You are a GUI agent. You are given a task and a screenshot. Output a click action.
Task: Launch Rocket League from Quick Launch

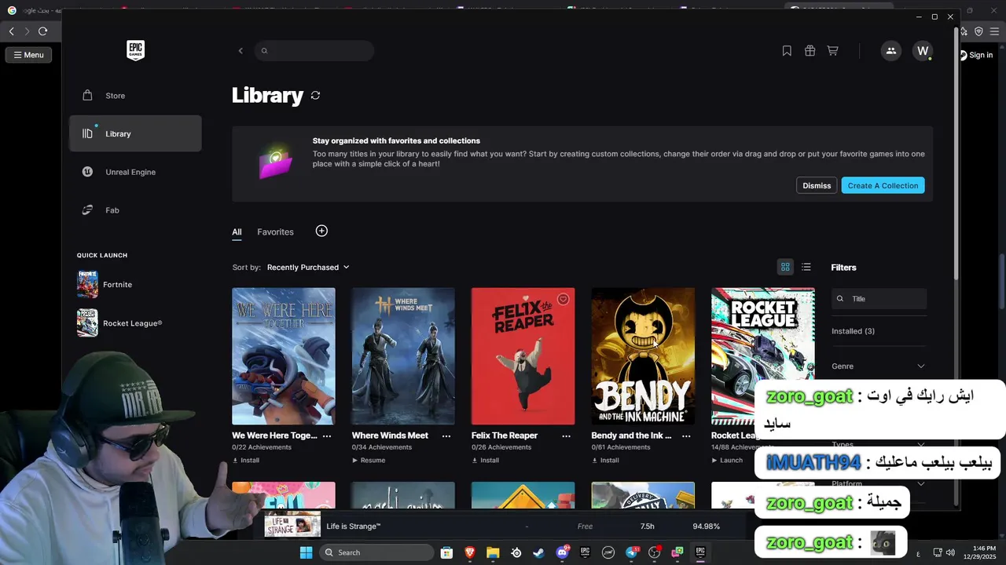119,323
